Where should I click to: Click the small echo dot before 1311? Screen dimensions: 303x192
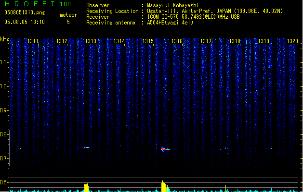pos(20,148)
